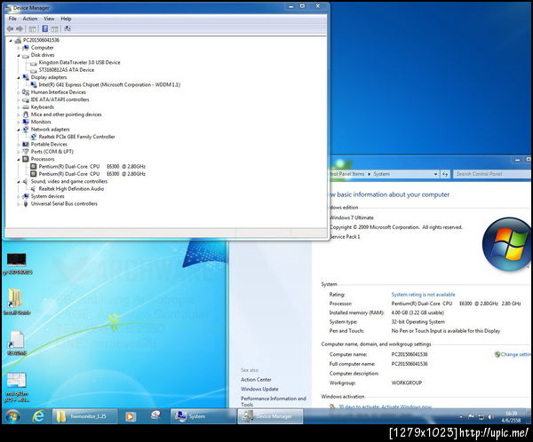The image size is (533, 442).
Task: Collapse the PC201506041536 root node arrow
Action: 11,41
